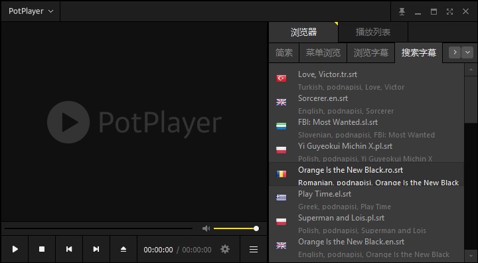Click "Polish, podnapisi, Superman and Lois" description
This screenshot has height=263, width=478.
click(x=362, y=230)
